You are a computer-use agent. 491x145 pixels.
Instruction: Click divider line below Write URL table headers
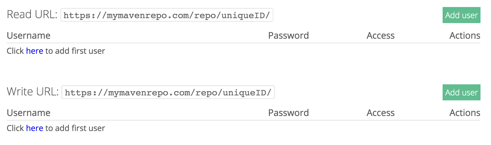click(243, 120)
